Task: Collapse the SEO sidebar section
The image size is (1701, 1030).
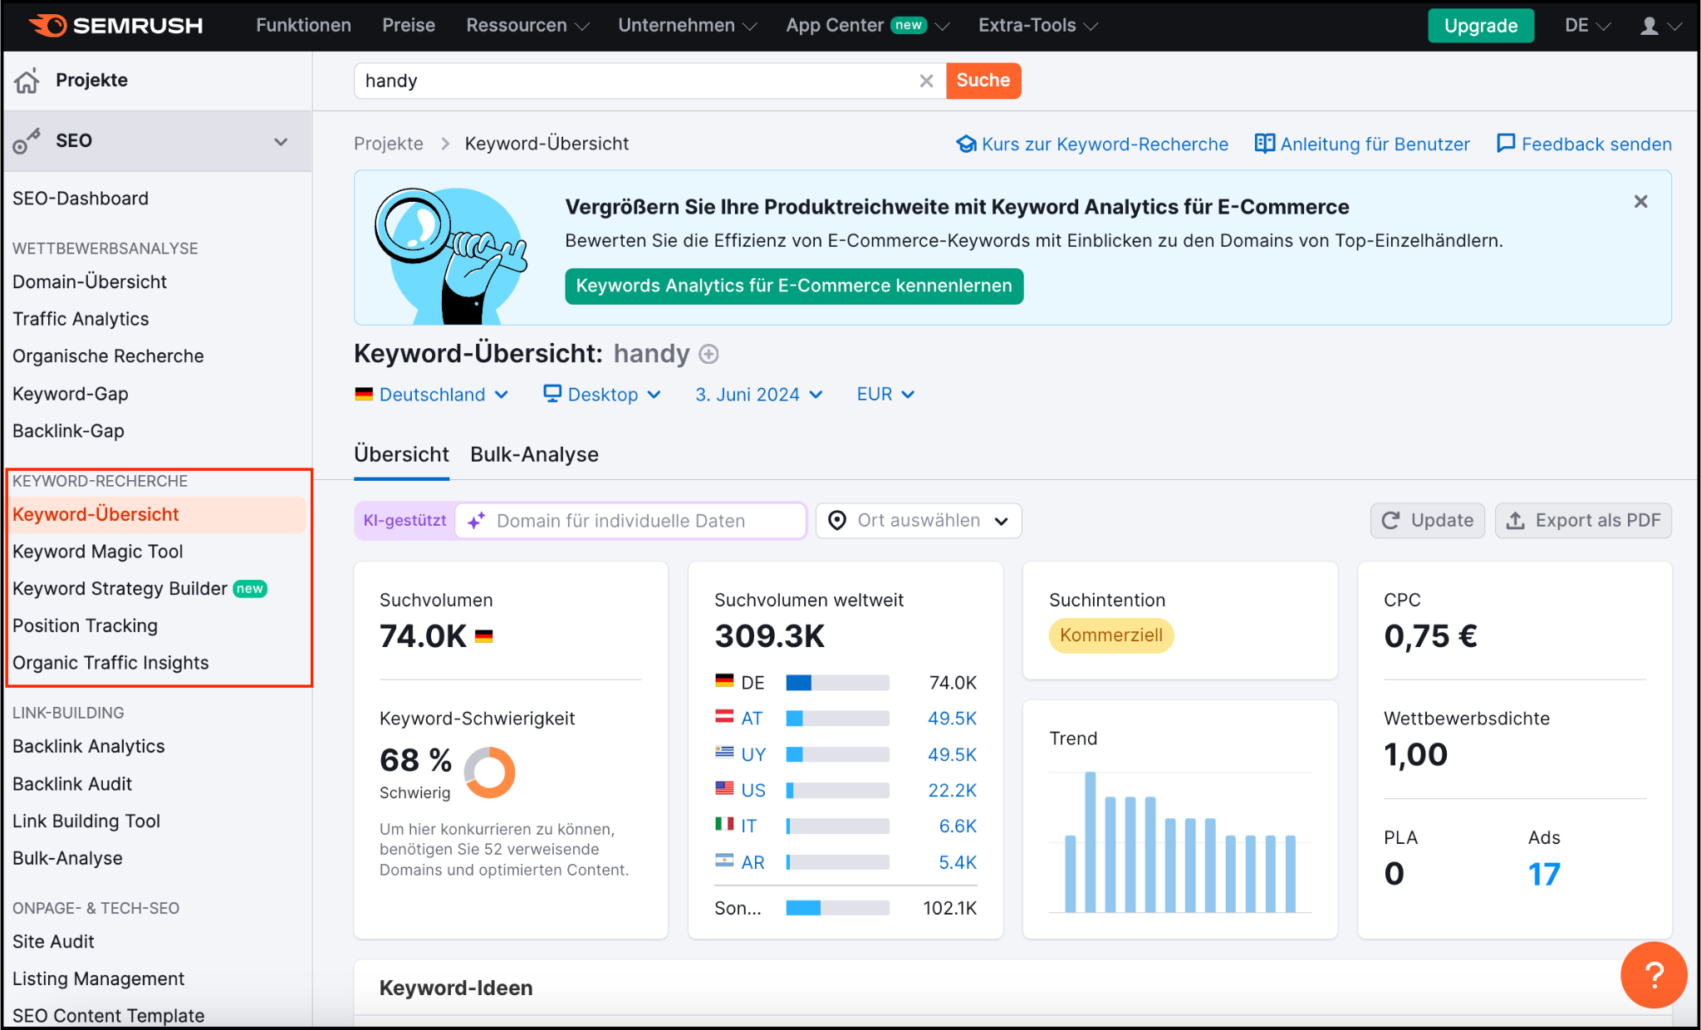Action: [281, 141]
